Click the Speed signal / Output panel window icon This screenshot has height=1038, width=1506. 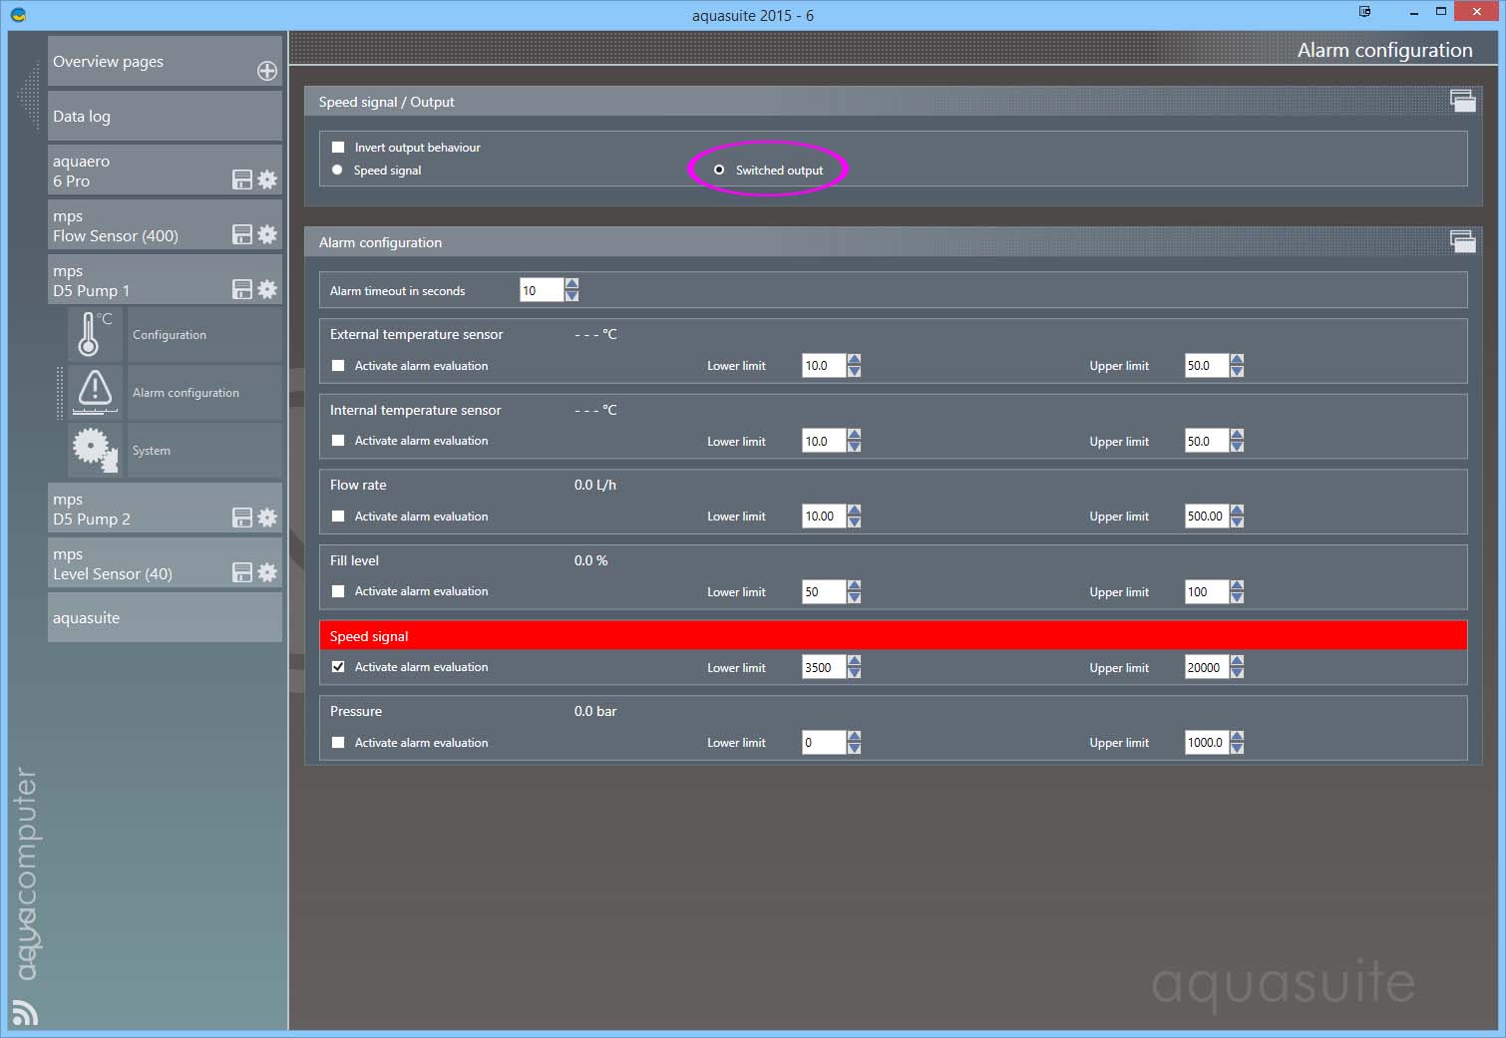click(1462, 101)
